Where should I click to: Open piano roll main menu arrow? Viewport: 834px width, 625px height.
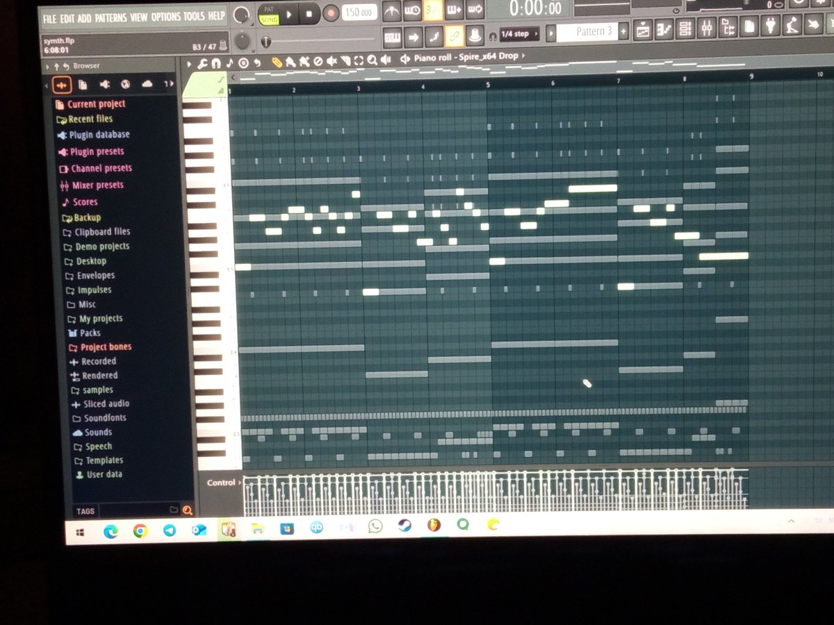click(189, 64)
